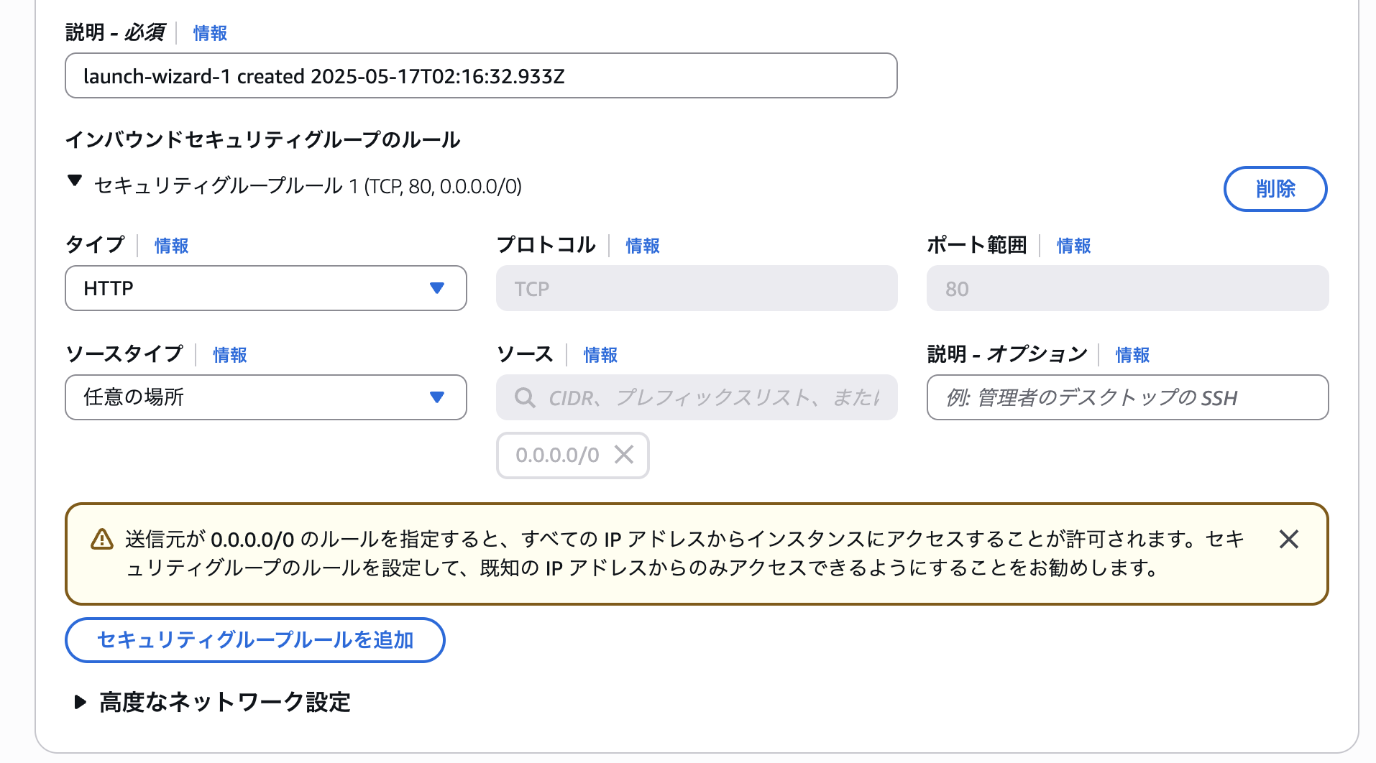
Task: Expand 高度なネットワーク設定
Action: click(80, 702)
